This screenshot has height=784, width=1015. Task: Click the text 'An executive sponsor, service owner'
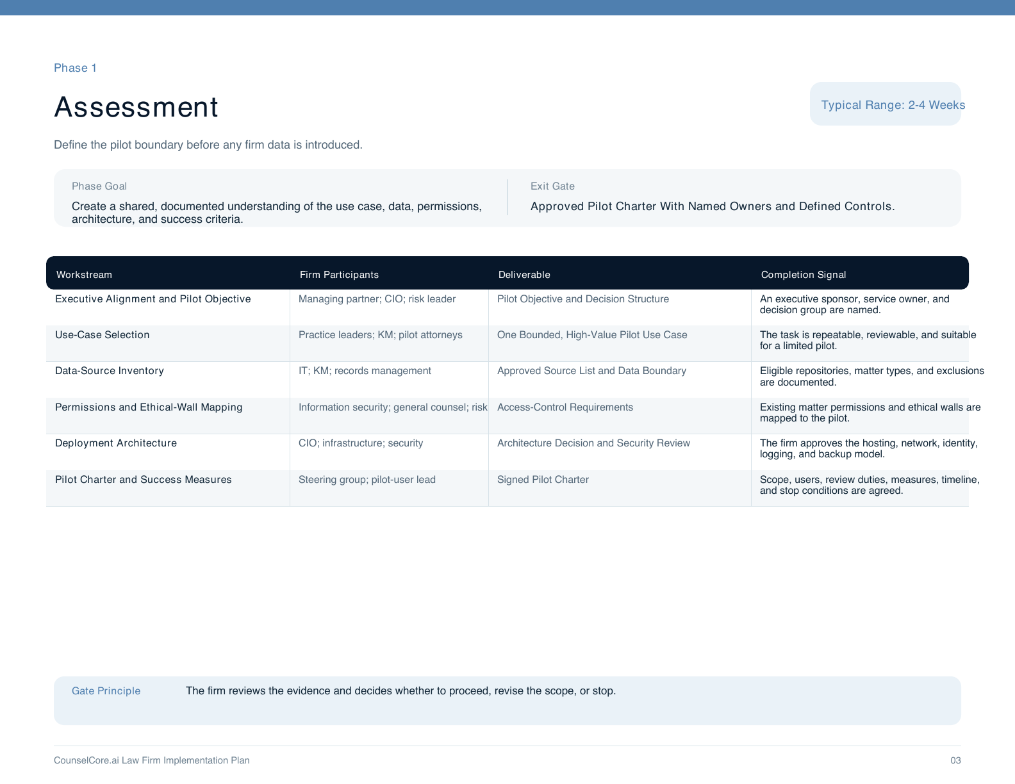pyautogui.click(x=855, y=304)
